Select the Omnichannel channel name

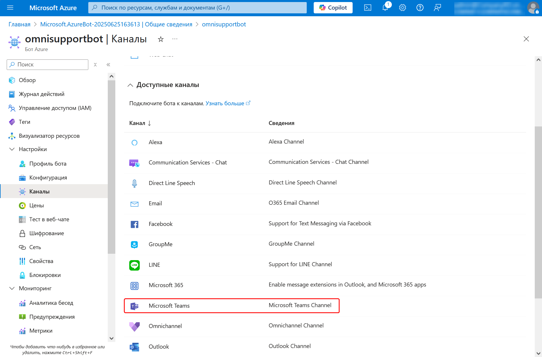point(165,326)
